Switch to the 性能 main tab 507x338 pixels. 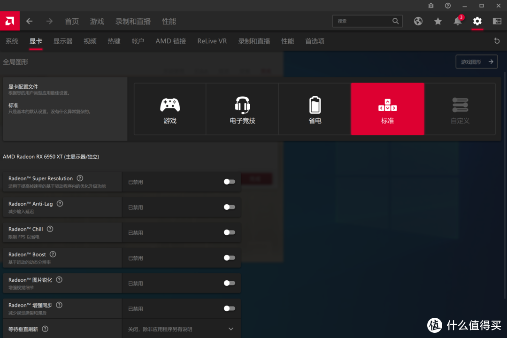point(169,21)
